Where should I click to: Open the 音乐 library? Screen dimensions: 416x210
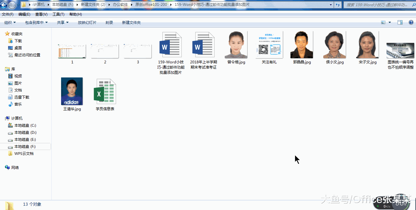[18, 104]
